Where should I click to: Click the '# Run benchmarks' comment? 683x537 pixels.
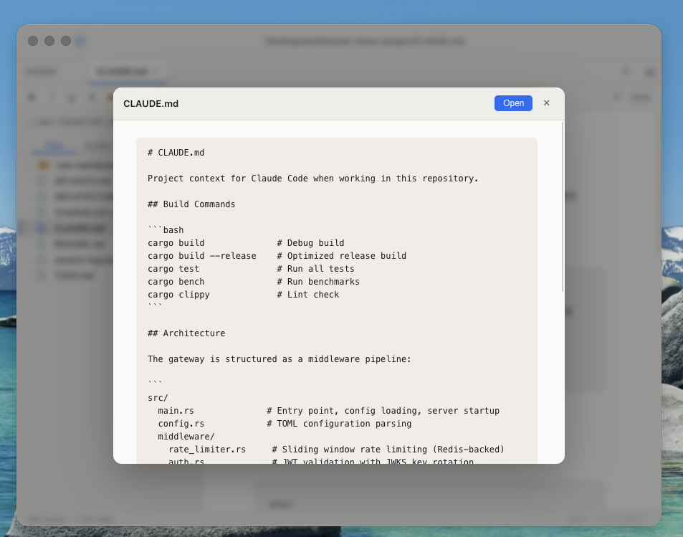318,282
